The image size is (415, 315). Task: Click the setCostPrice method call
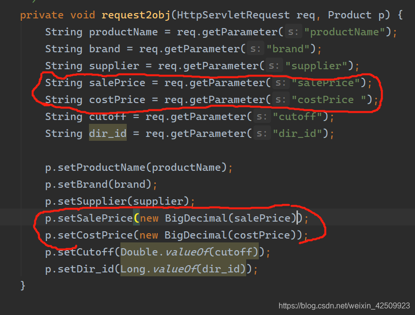coord(95,235)
